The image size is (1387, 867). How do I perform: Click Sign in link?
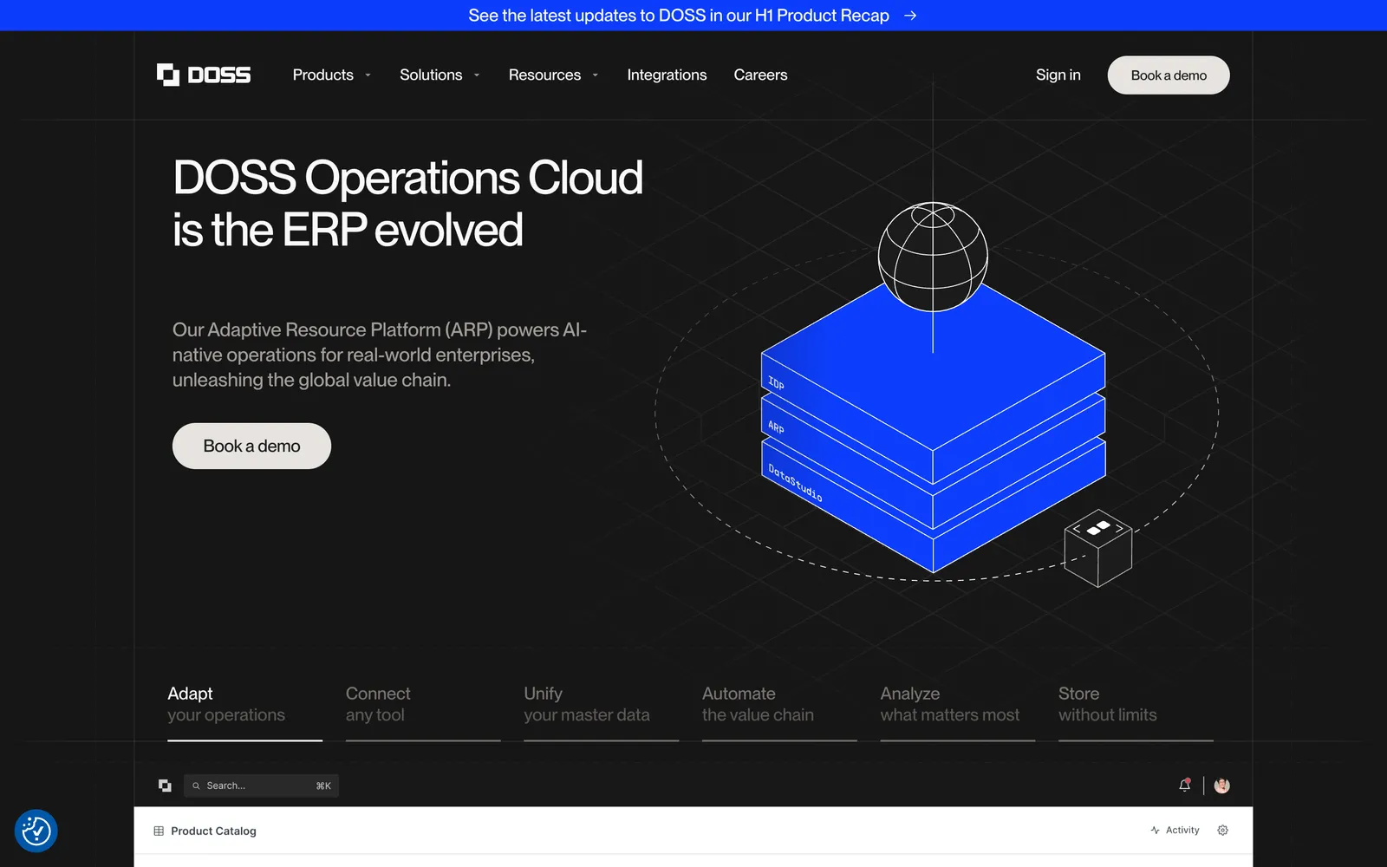tap(1058, 75)
